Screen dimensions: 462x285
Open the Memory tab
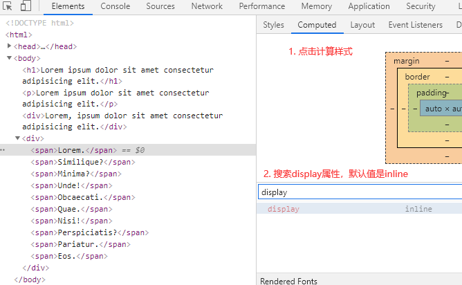tap(316, 6)
